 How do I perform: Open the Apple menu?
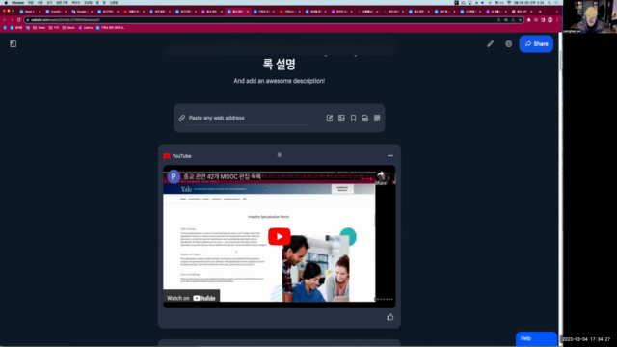(x=6, y=2)
